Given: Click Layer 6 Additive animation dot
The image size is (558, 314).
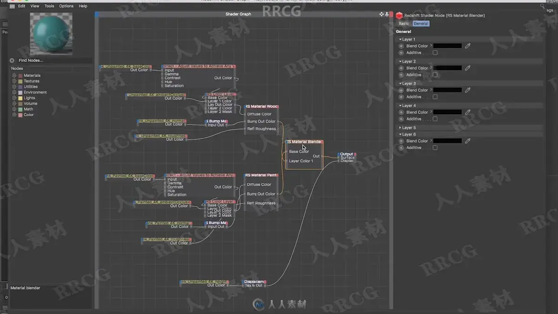Looking at the screenshot, I should pos(401,148).
